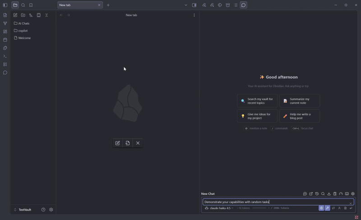Viewport: 361px width, 220px height.
Task: Choose Search my vault for recent topics
Action: pyautogui.click(x=257, y=101)
